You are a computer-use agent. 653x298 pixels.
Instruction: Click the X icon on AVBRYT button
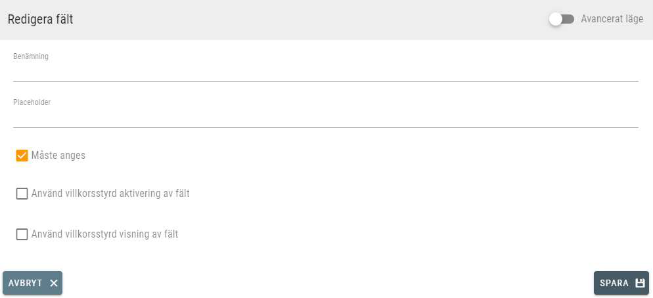tap(53, 283)
